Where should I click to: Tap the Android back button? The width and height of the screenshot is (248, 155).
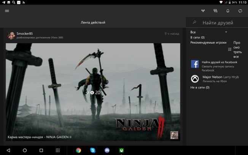pyautogui.click(x=8, y=150)
